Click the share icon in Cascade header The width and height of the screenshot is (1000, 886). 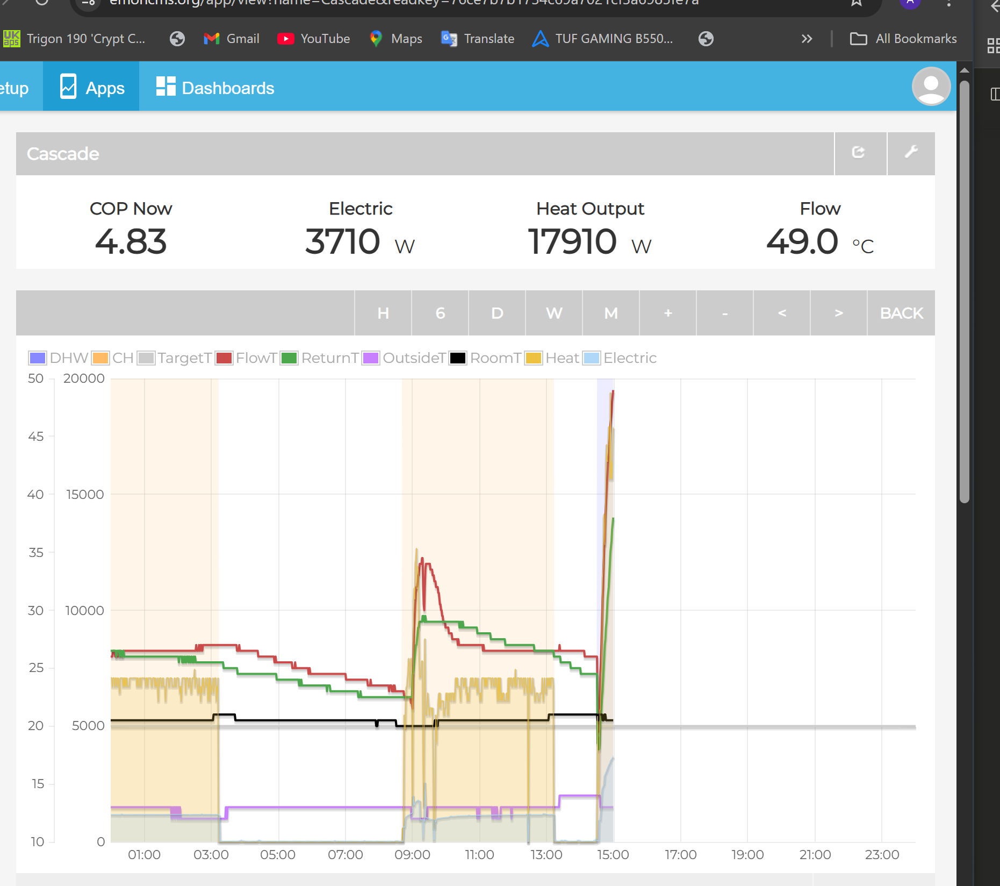point(859,153)
